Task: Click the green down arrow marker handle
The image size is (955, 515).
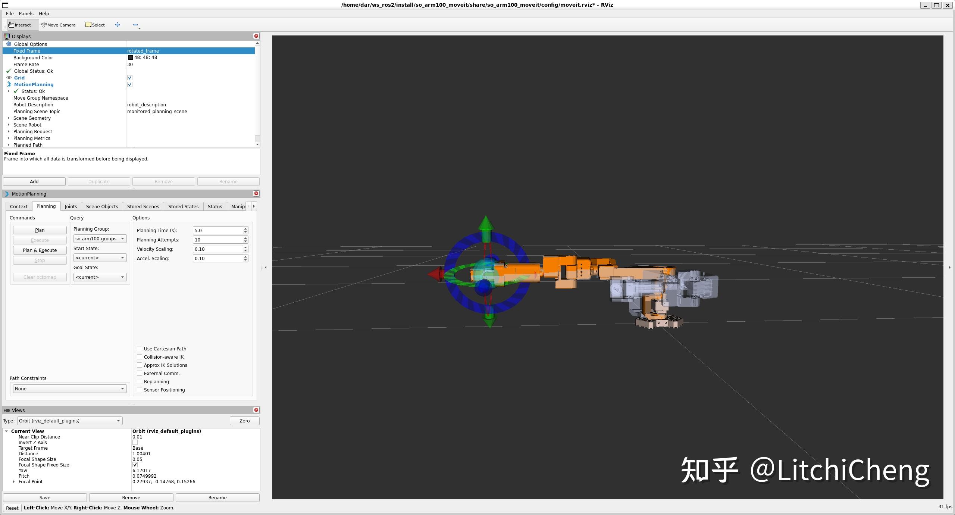Action: coord(489,318)
